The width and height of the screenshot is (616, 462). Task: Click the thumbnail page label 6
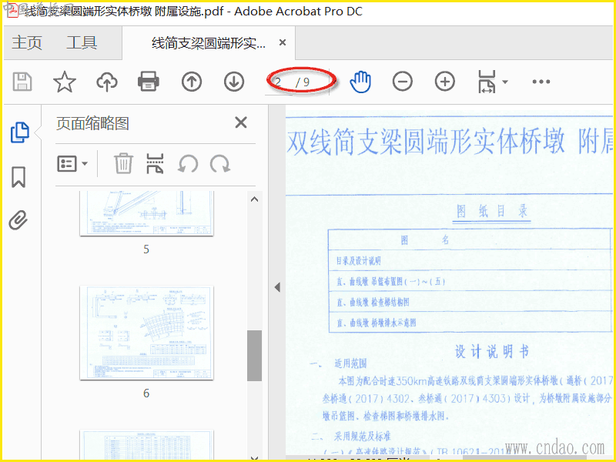pyautogui.click(x=146, y=393)
